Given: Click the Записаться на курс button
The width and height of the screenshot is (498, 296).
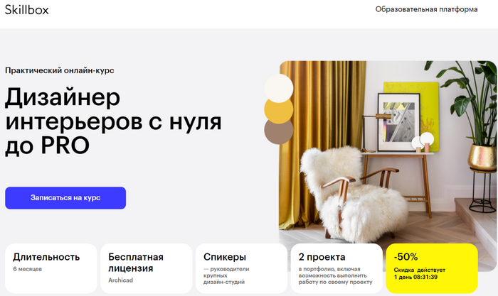Looking at the screenshot, I should 65,198.
